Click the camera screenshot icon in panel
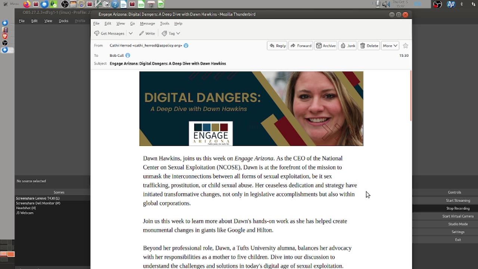The height and width of the screenshot is (269, 478). 106,4
